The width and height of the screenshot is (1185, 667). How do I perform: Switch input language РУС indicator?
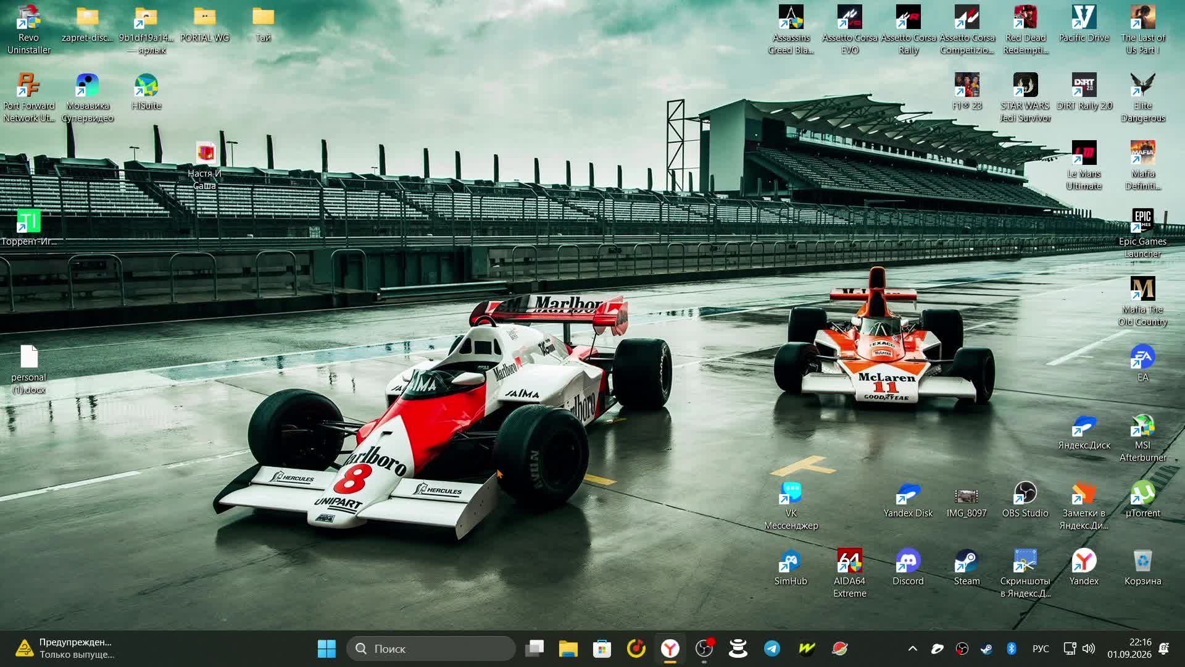[1041, 648]
